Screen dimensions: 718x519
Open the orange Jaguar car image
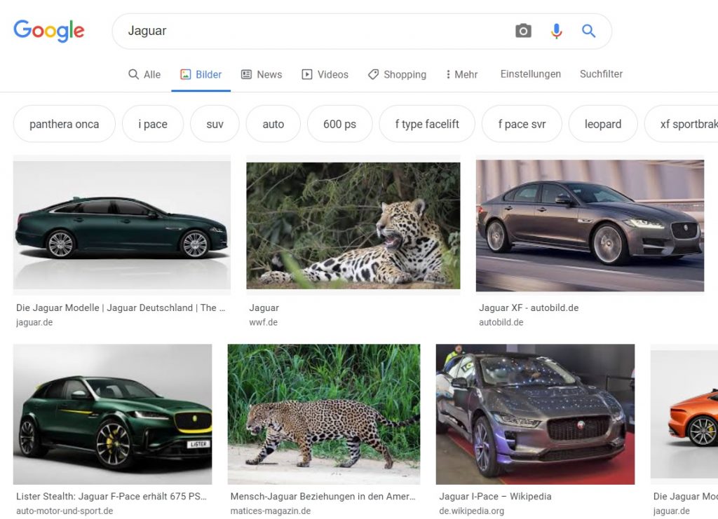click(x=684, y=414)
